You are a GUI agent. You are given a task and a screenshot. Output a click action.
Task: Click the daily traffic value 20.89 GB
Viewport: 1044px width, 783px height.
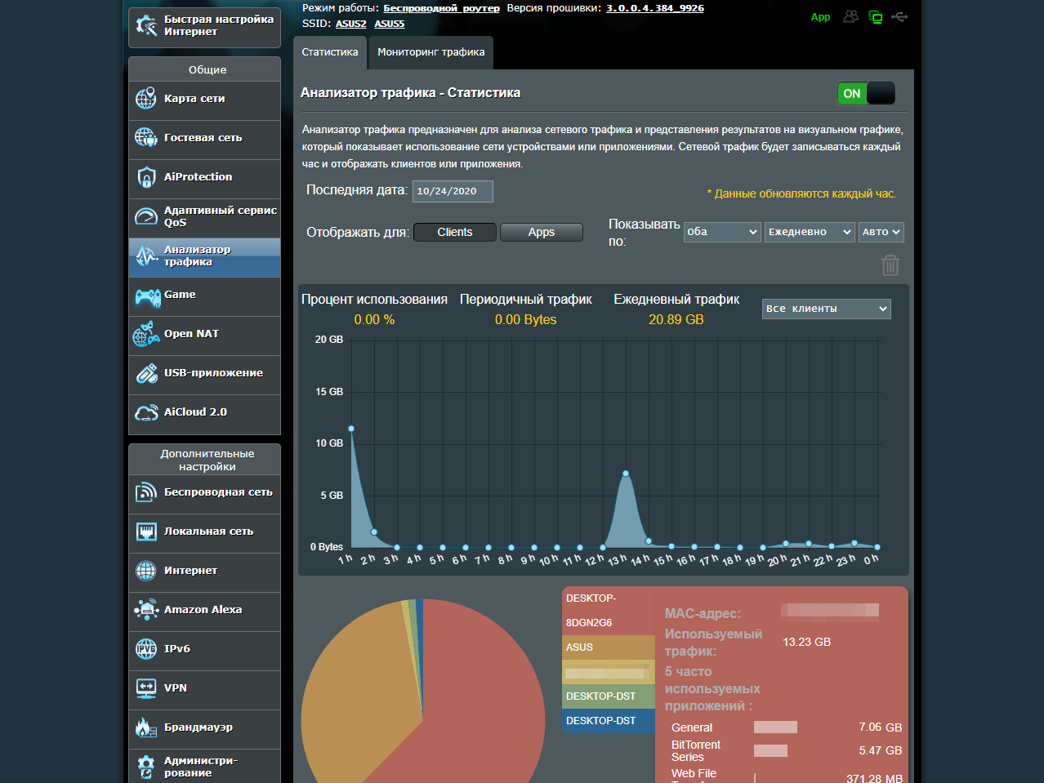click(676, 320)
